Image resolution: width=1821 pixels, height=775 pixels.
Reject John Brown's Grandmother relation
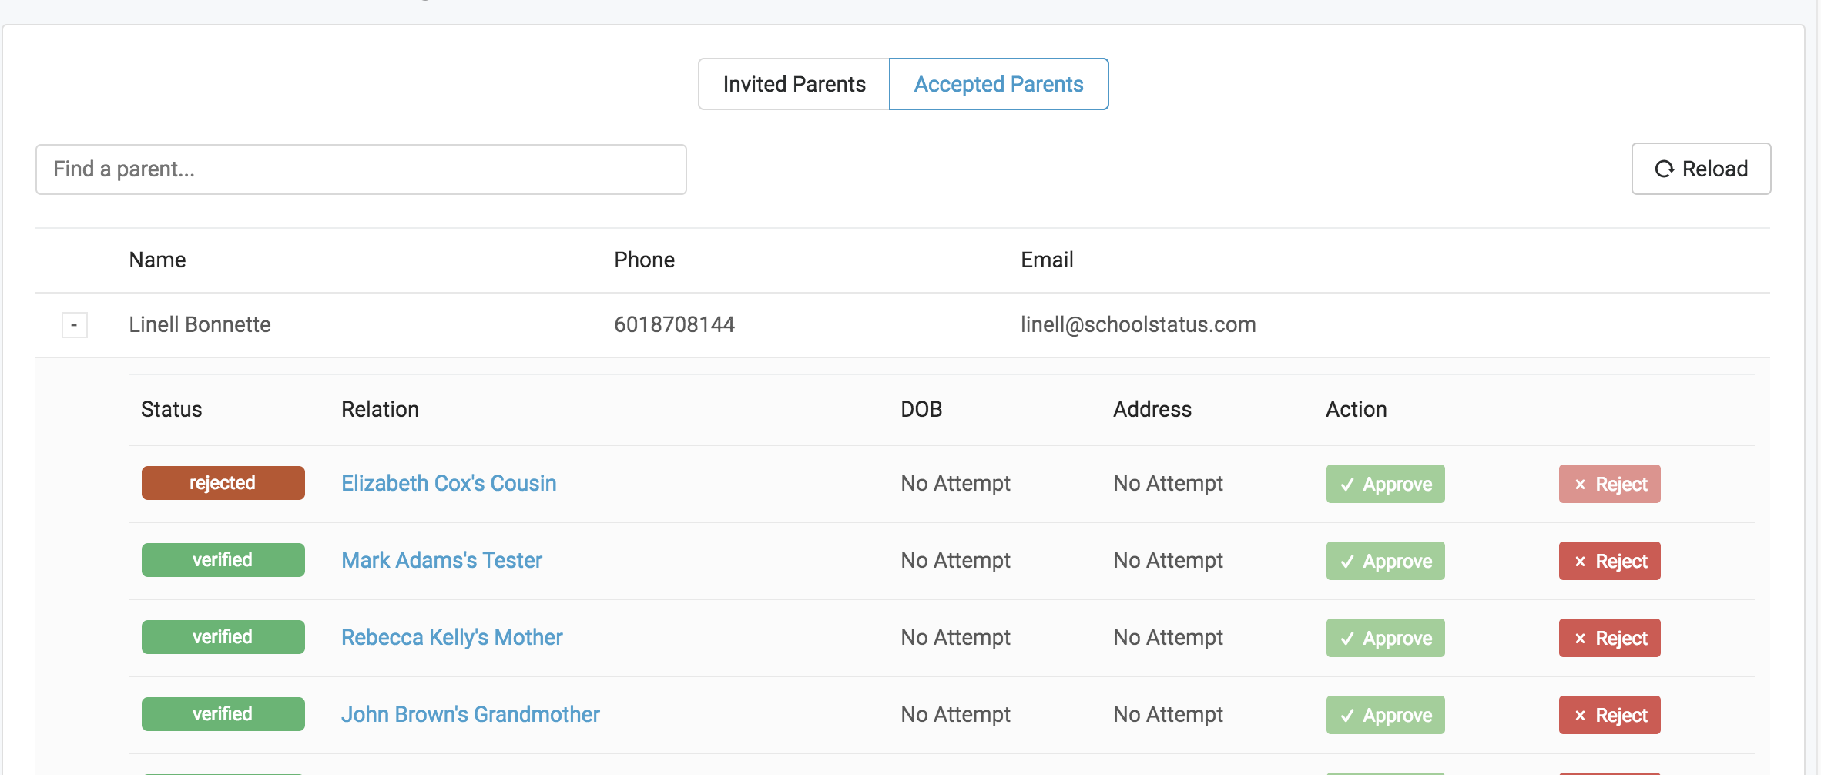pyautogui.click(x=1609, y=715)
